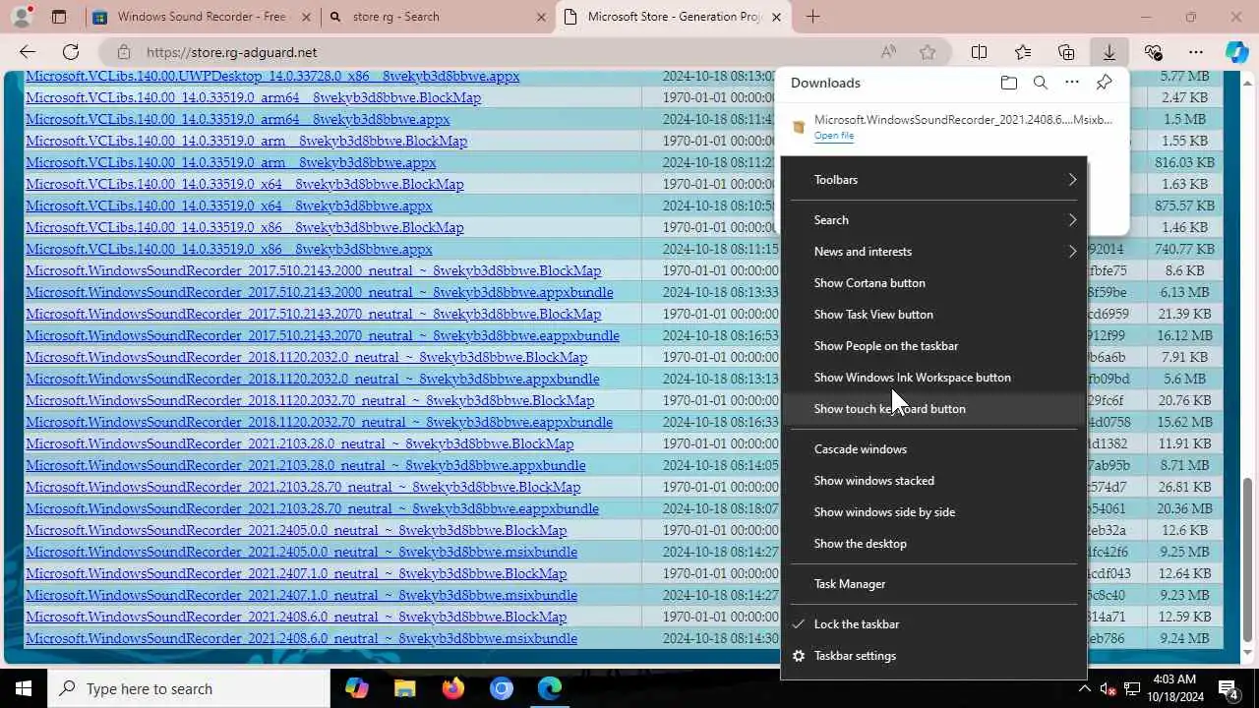Open Browser essentials heart icon
The image size is (1259, 708).
coord(1153,52)
